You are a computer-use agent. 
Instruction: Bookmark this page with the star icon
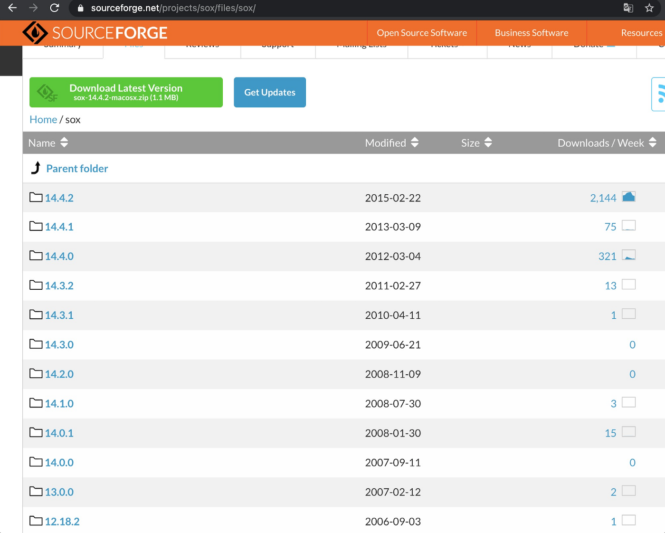click(x=649, y=8)
